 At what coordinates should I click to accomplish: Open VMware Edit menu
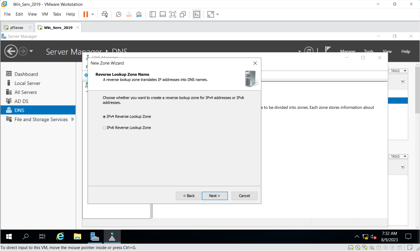click(19, 14)
